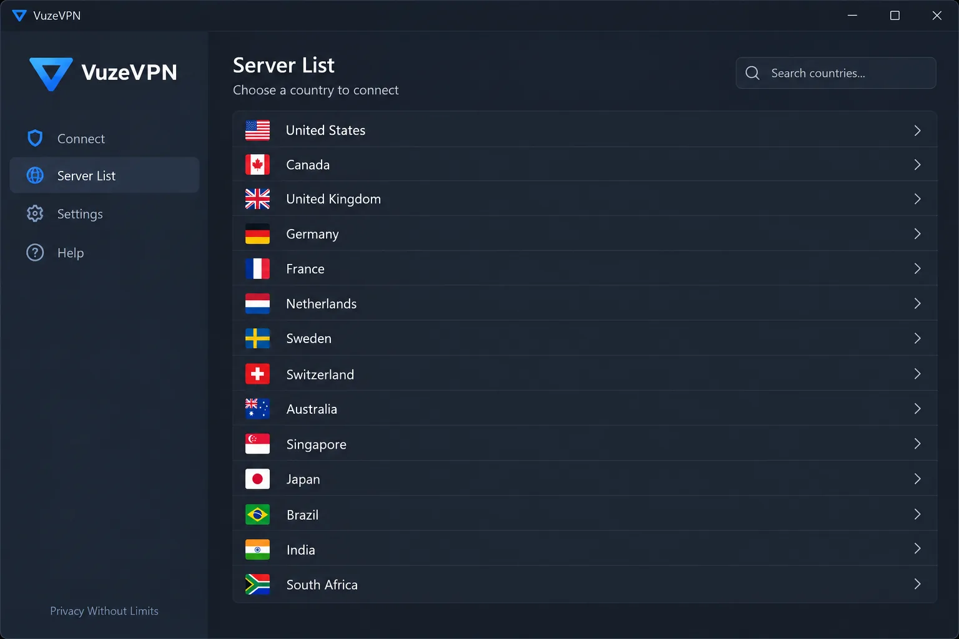Expand the South Africa row chevron

coord(917,584)
